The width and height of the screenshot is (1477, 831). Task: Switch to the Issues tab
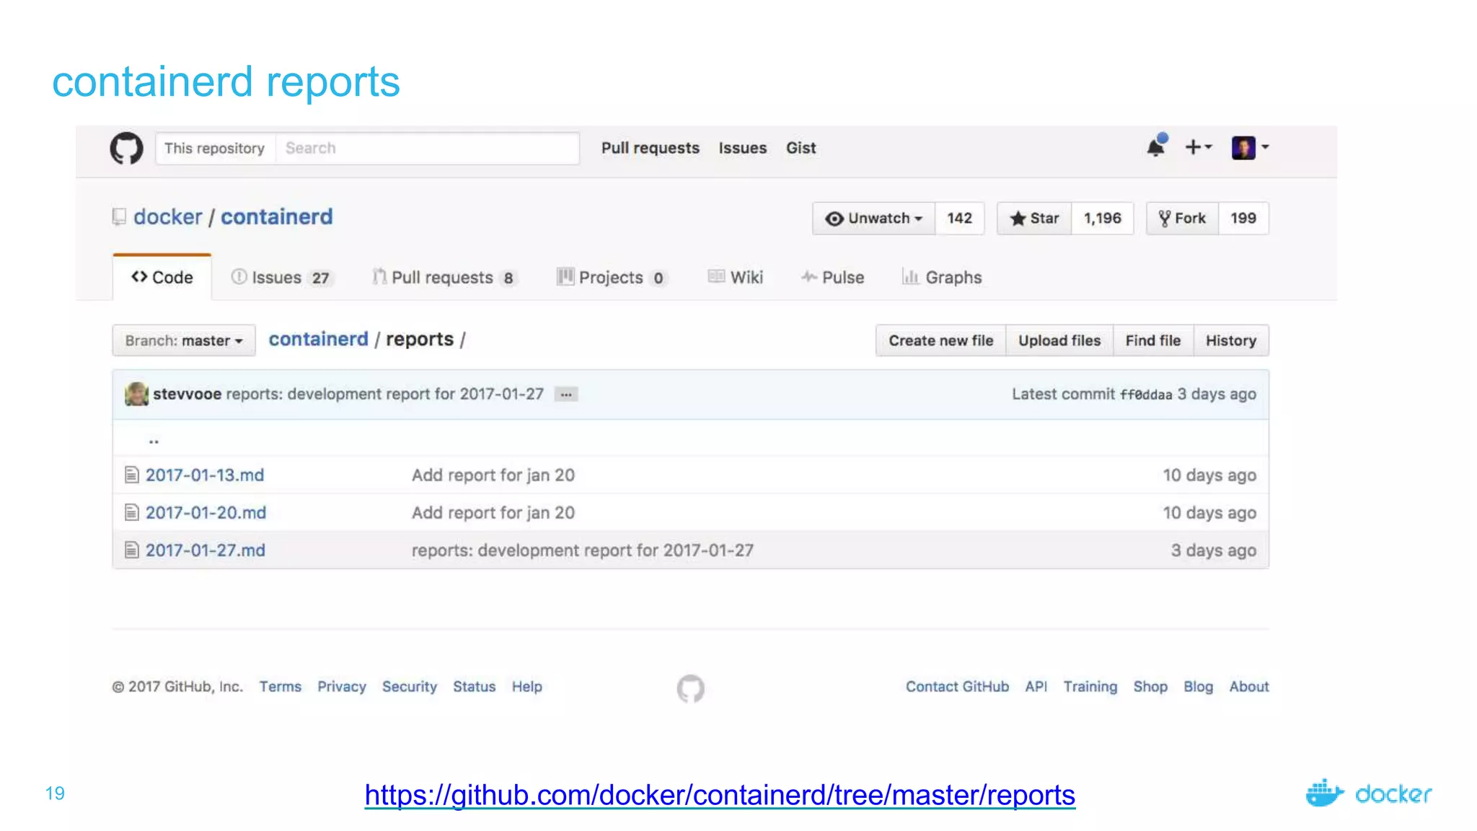click(280, 278)
